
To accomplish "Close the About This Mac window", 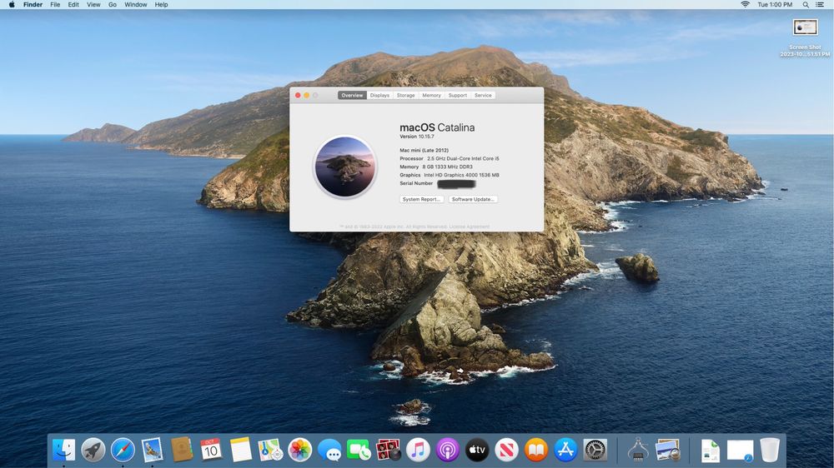I will pyautogui.click(x=298, y=95).
